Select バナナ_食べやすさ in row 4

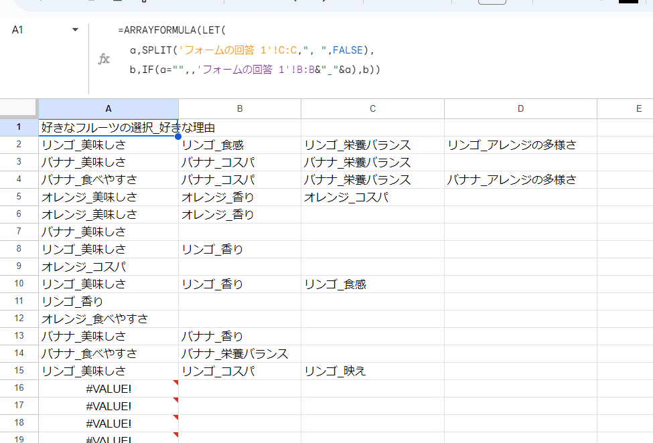[108, 180]
